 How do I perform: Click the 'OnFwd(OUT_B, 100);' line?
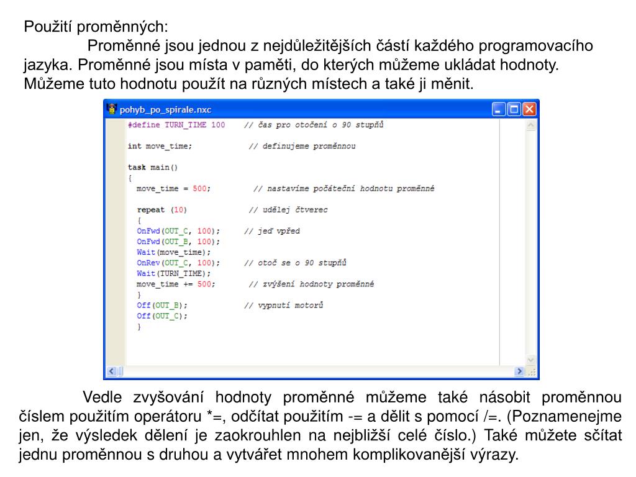tap(178, 242)
